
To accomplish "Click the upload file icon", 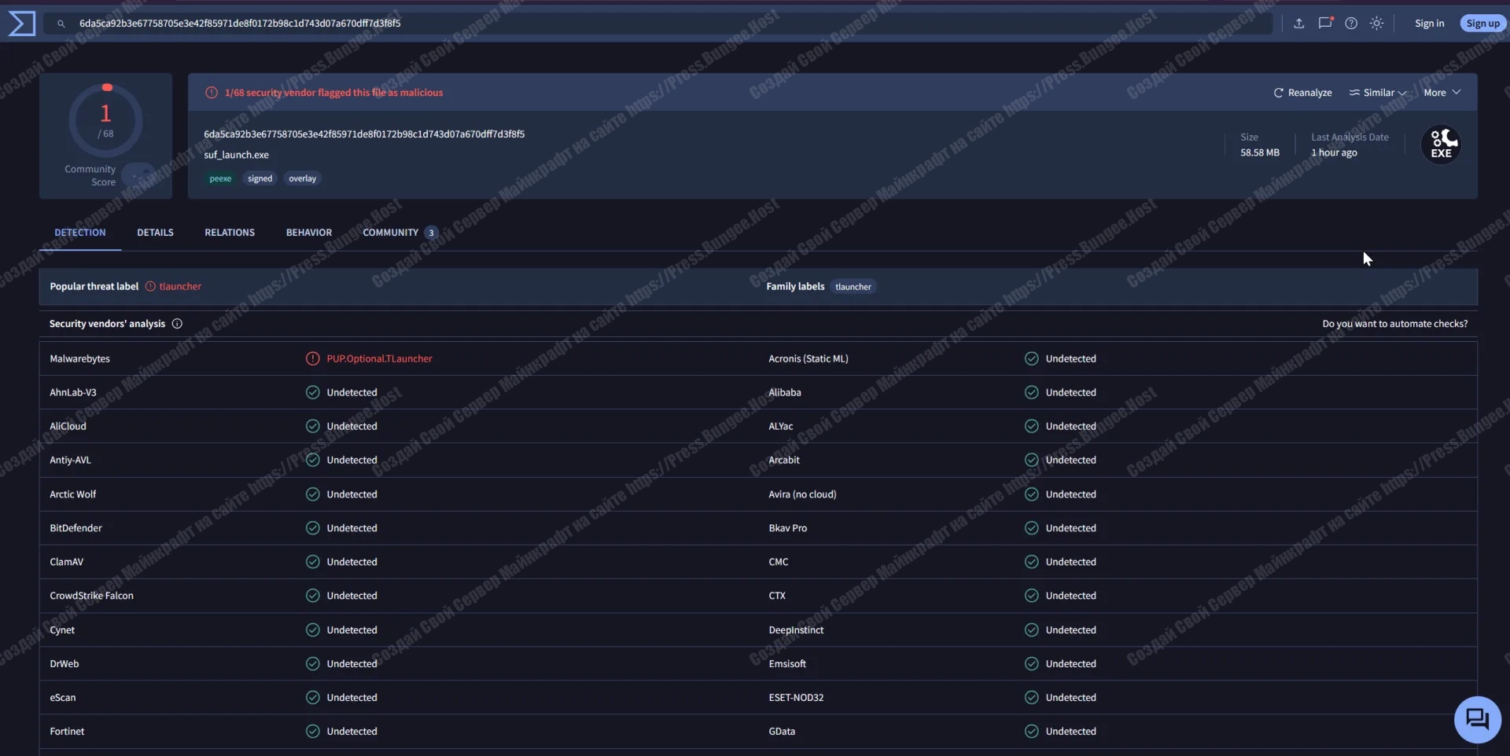I will pyautogui.click(x=1298, y=24).
